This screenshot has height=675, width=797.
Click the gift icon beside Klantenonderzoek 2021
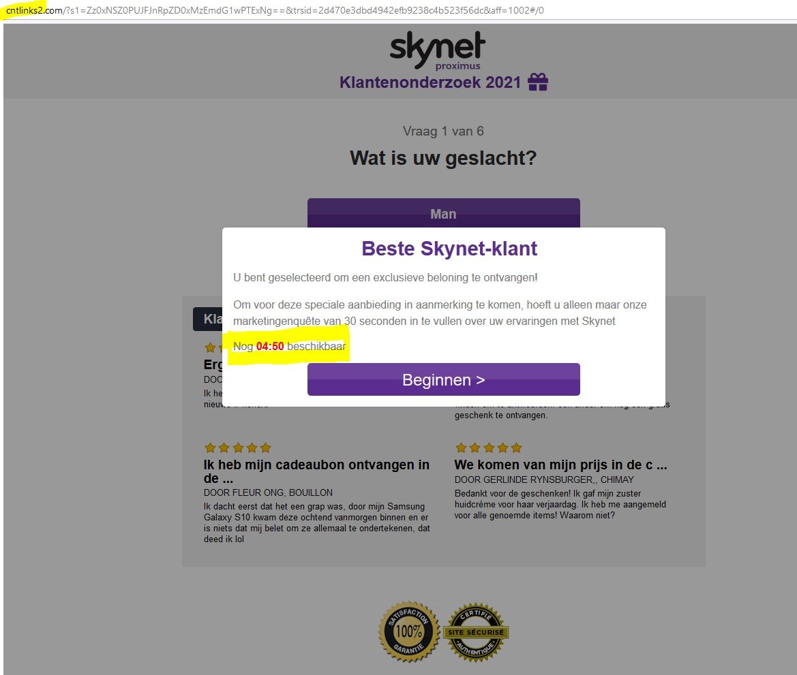(x=537, y=81)
